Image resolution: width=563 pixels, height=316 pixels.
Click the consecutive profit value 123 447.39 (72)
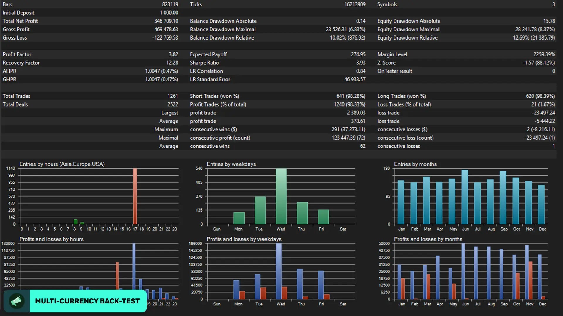[348, 138]
